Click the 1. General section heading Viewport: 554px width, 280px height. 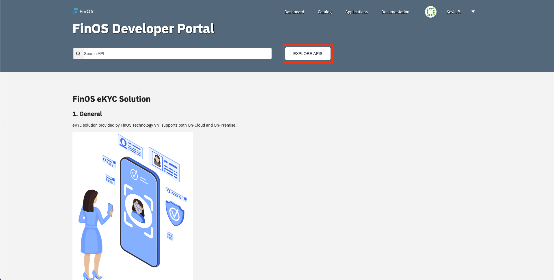click(x=87, y=114)
